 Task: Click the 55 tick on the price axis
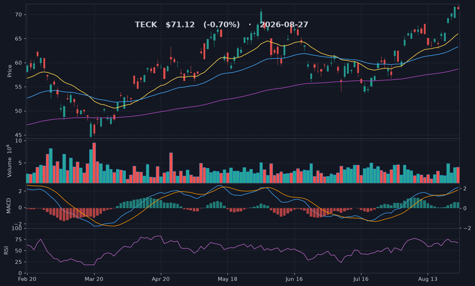(x=18, y=87)
